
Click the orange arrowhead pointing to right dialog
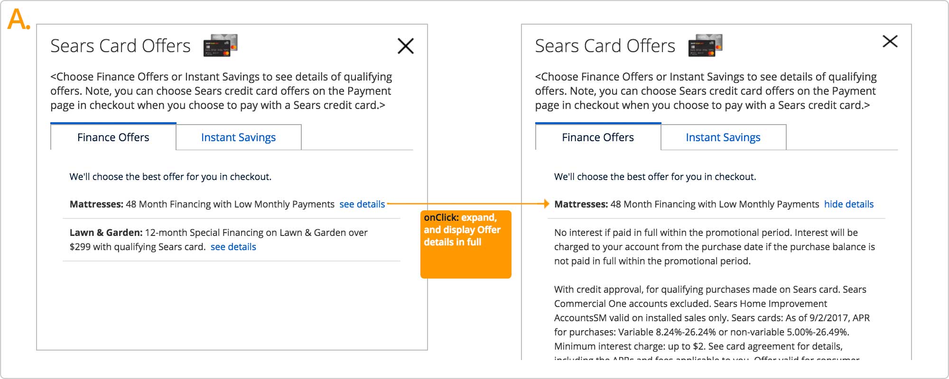coord(546,204)
